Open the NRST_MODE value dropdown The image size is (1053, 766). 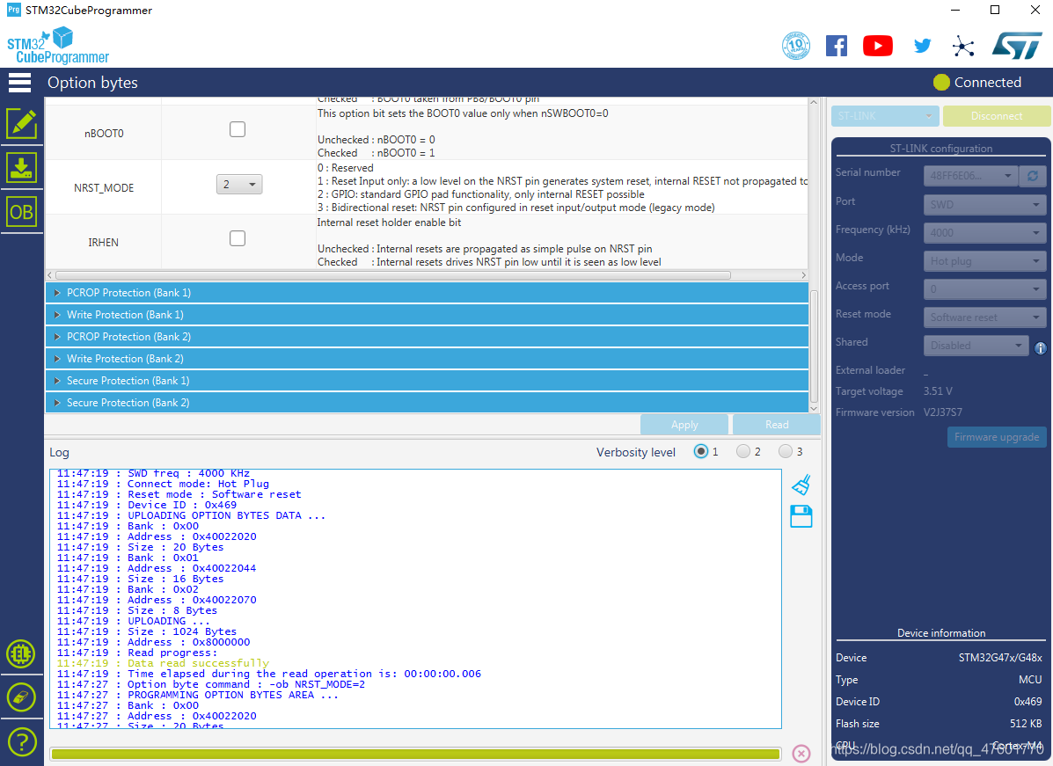[239, 184]
